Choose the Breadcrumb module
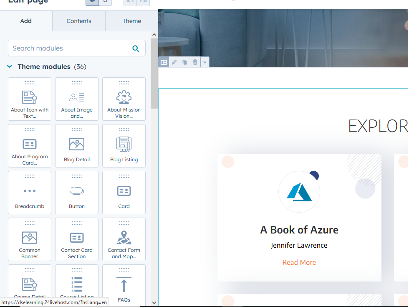 point(30,193)
